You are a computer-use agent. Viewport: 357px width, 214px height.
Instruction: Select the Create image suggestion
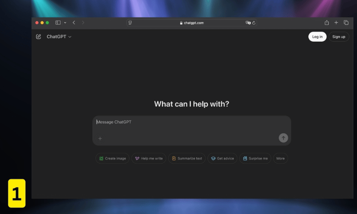(113, 158)
